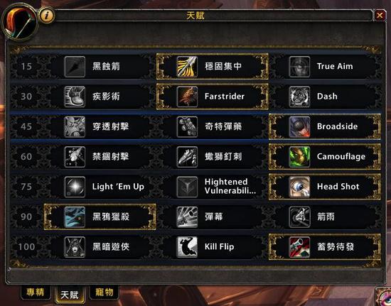This screenshot has height=306, width=391.
Task: Choose the Hightened Vulnerability talent
Action: 213,187
